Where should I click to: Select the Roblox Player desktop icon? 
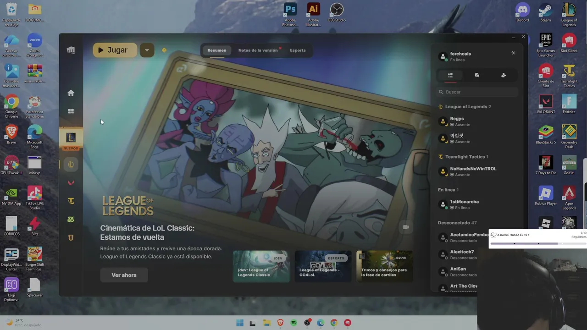[x=546, y=196]
